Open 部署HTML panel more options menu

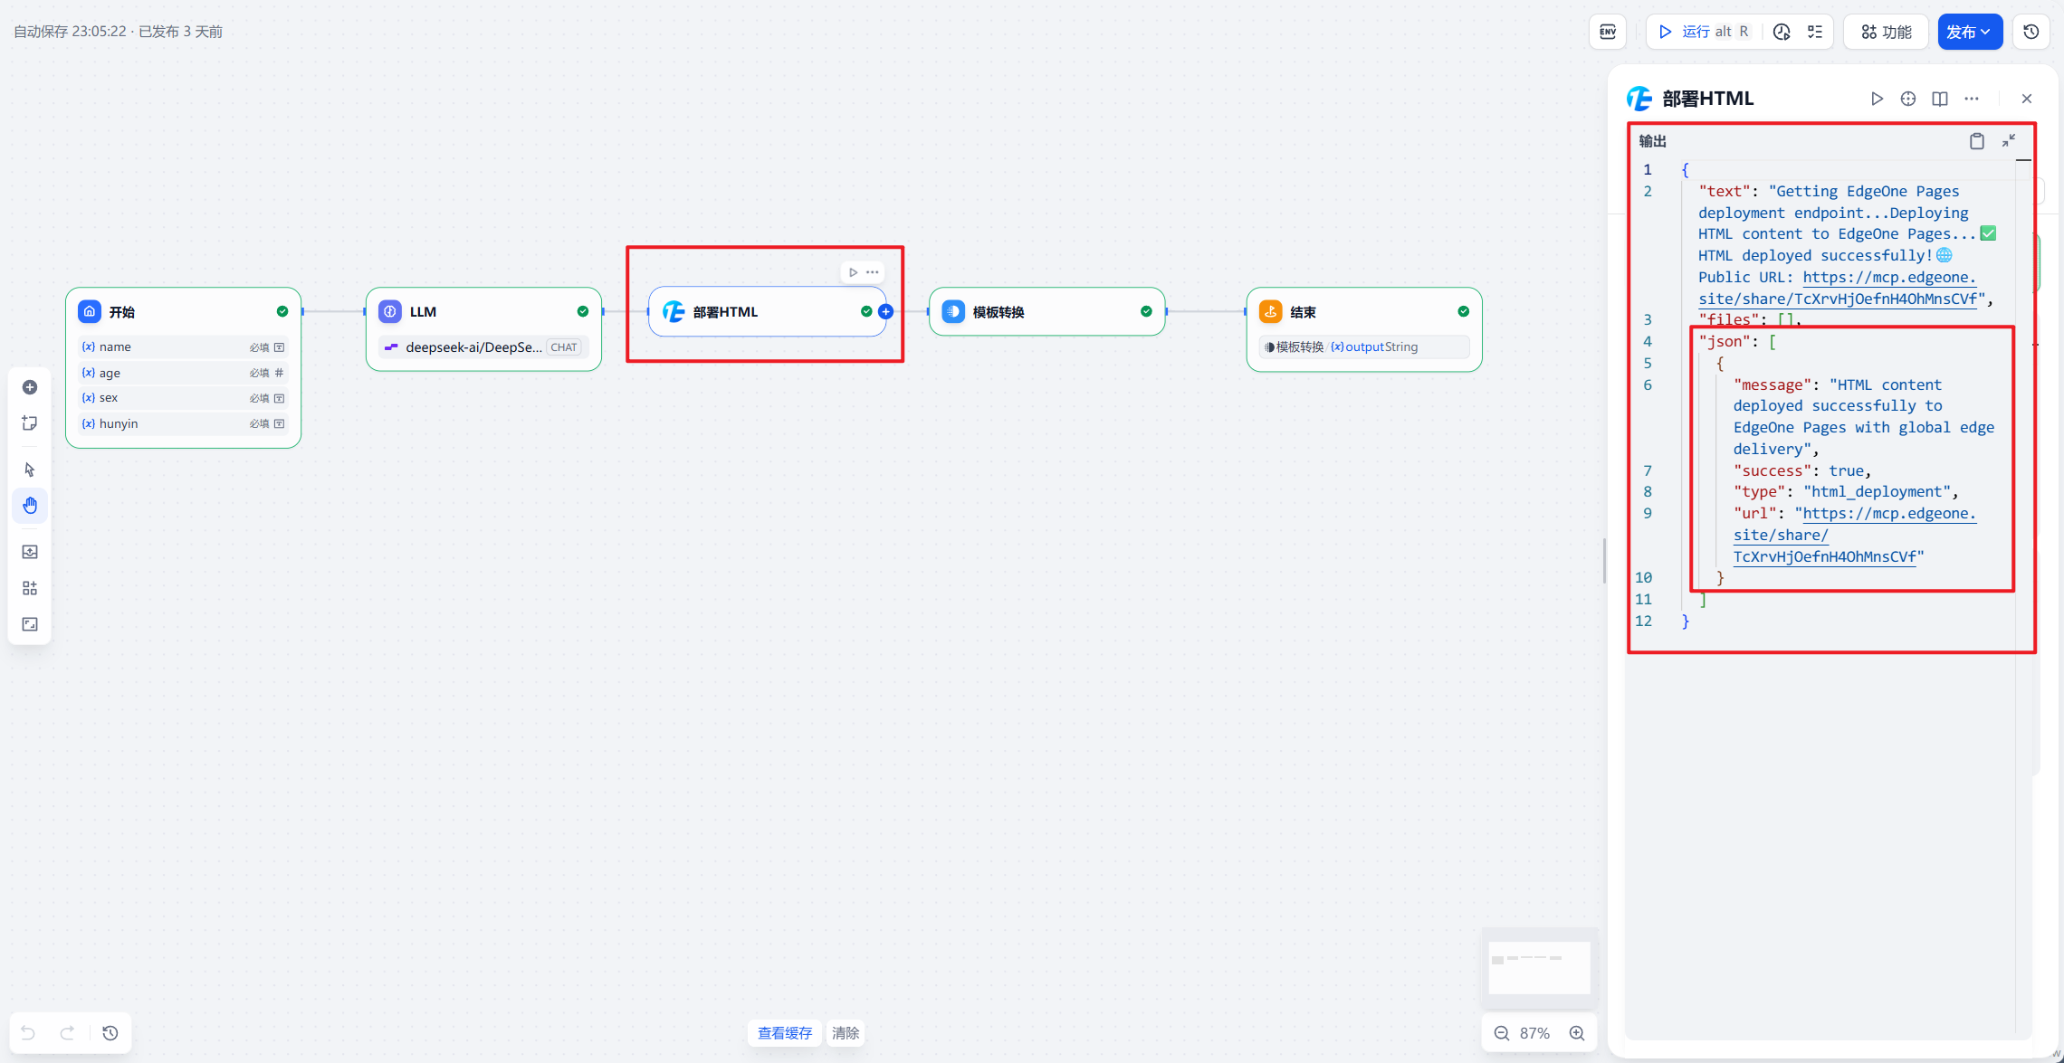(1972, 99)
